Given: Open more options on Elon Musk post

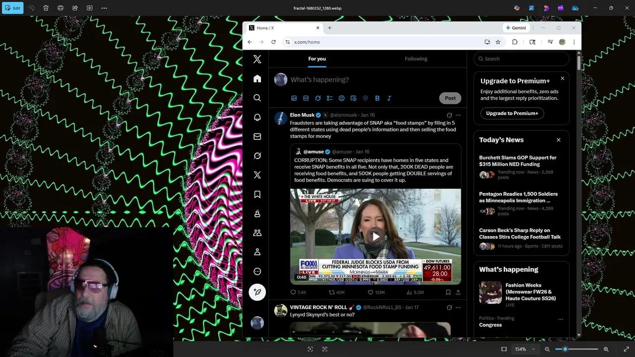Looking at the screenshot, I should tap(458, 115).
